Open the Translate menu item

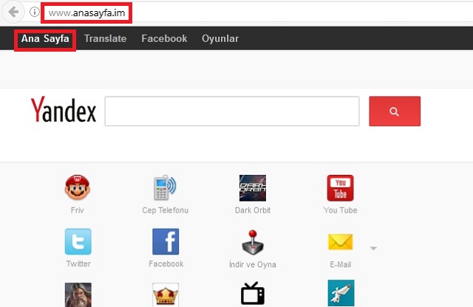tap(105, 38)
